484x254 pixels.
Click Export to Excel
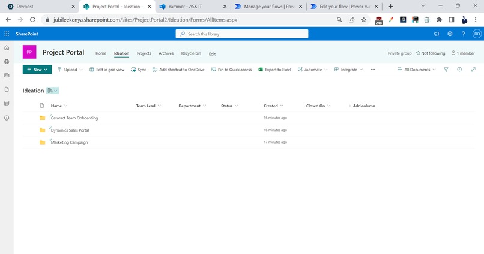pos(274,70)
